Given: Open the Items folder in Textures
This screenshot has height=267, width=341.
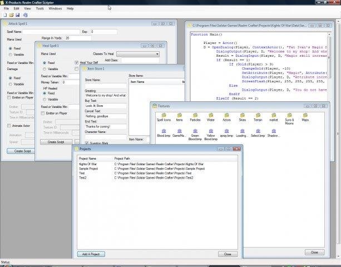Looking at the screenshot, I should [180, 117].
